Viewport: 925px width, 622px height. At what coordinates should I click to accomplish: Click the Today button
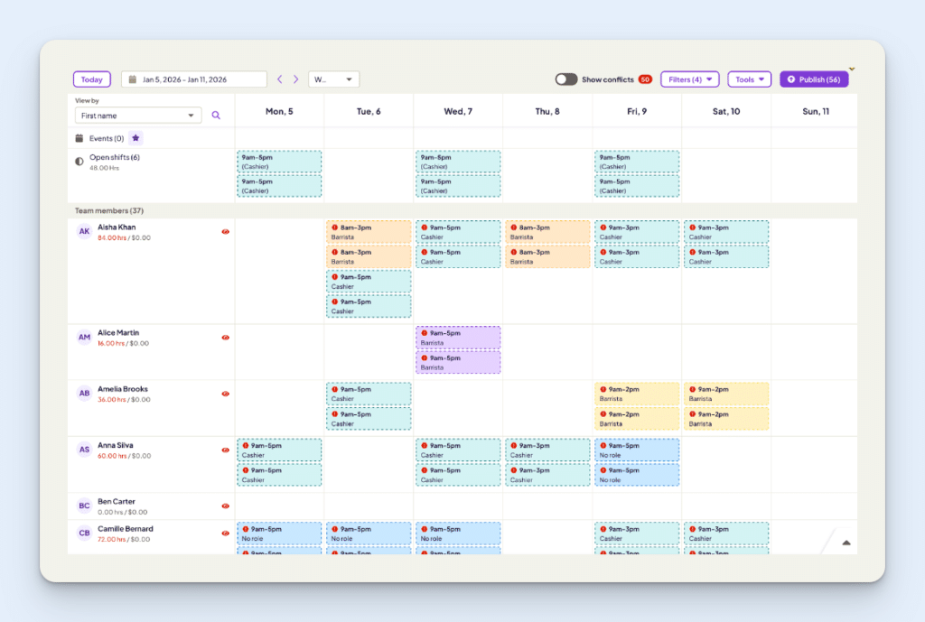click(x=91, y=79)
